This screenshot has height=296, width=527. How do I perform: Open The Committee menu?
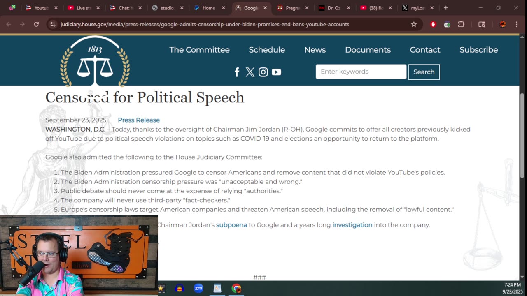pos(199,50)
